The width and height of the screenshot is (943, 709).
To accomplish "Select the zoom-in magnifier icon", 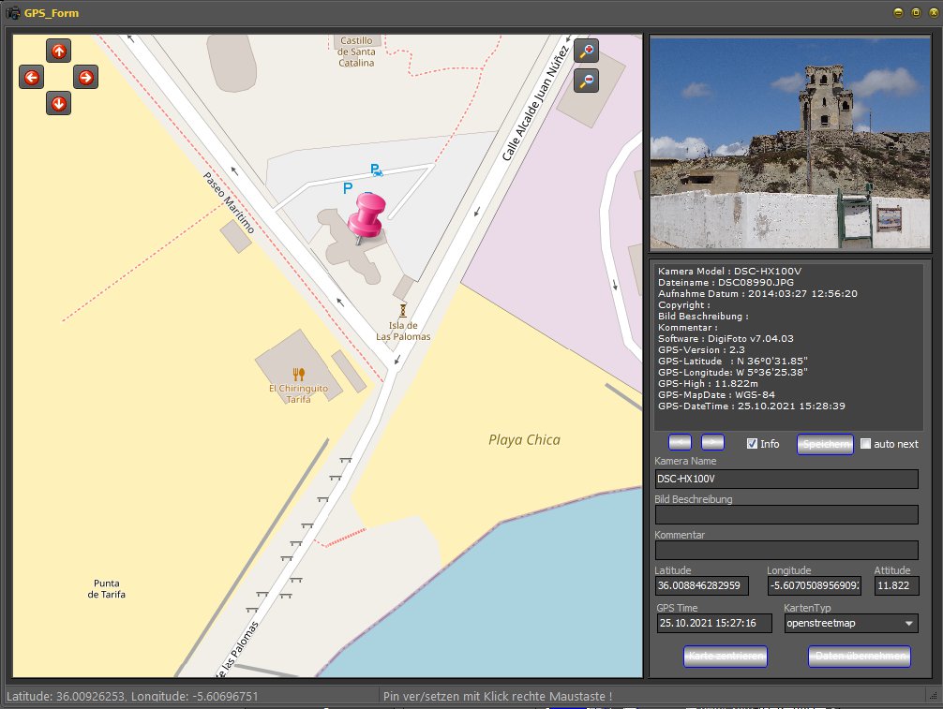I will coord(586,52).
